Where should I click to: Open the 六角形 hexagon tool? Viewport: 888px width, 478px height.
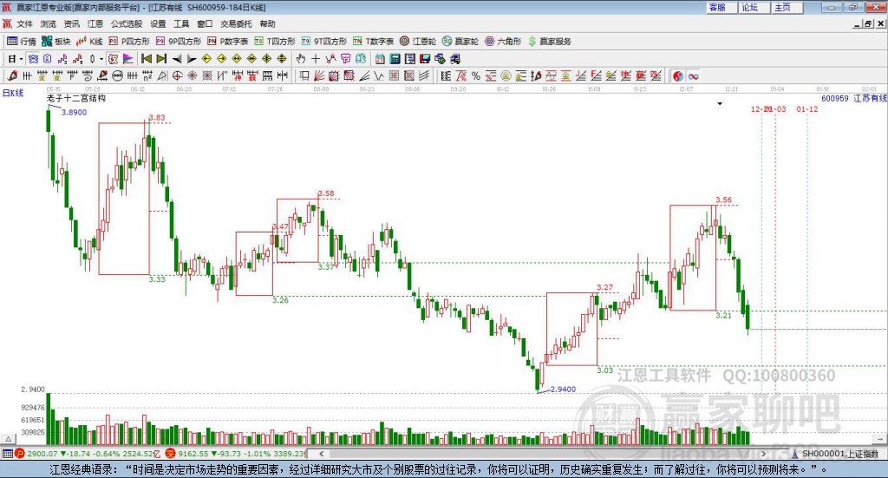point(503,42)
